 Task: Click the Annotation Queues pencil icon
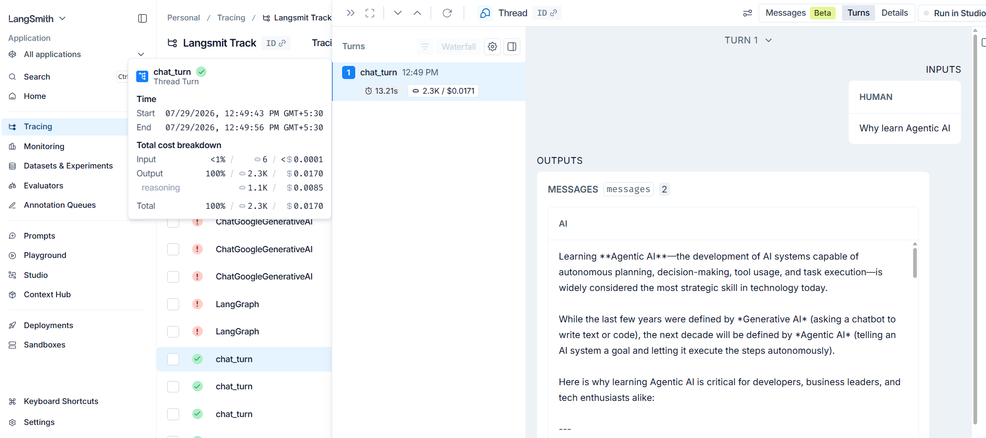pos(13,205)
